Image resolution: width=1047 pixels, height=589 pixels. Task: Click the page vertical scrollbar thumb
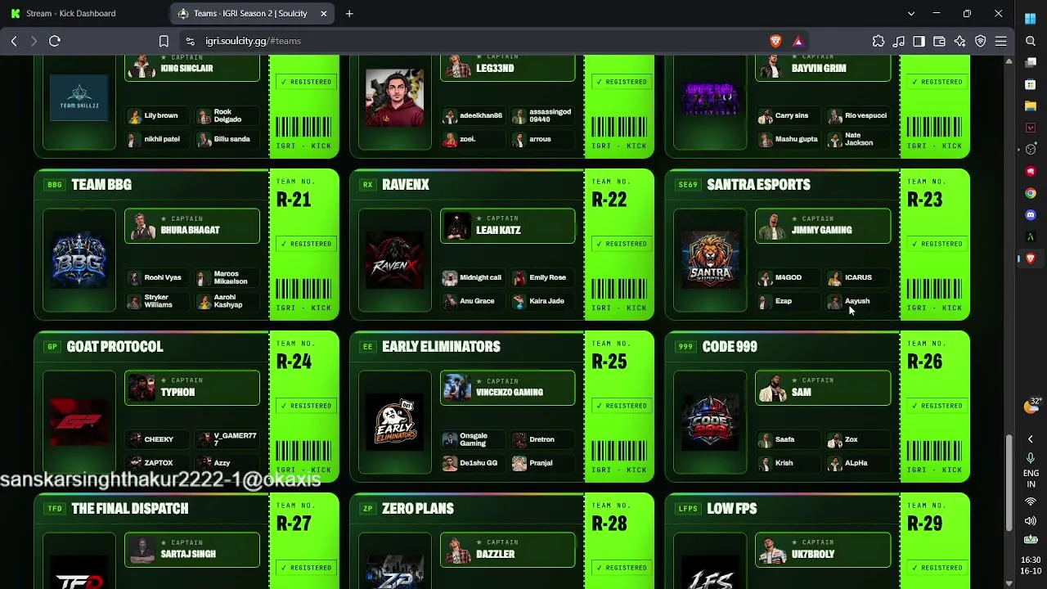1009,483
